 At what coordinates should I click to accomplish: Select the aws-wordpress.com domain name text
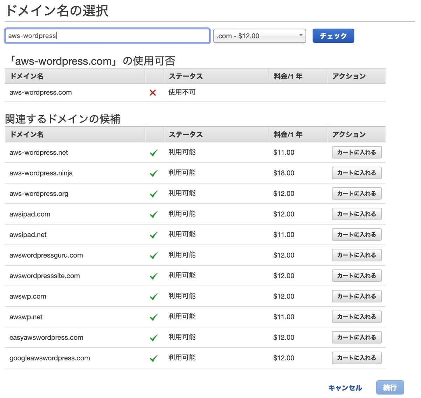[41, 92]
